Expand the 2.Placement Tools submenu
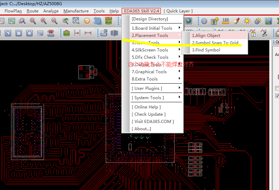The image size is (279, 190). point(156,36)
